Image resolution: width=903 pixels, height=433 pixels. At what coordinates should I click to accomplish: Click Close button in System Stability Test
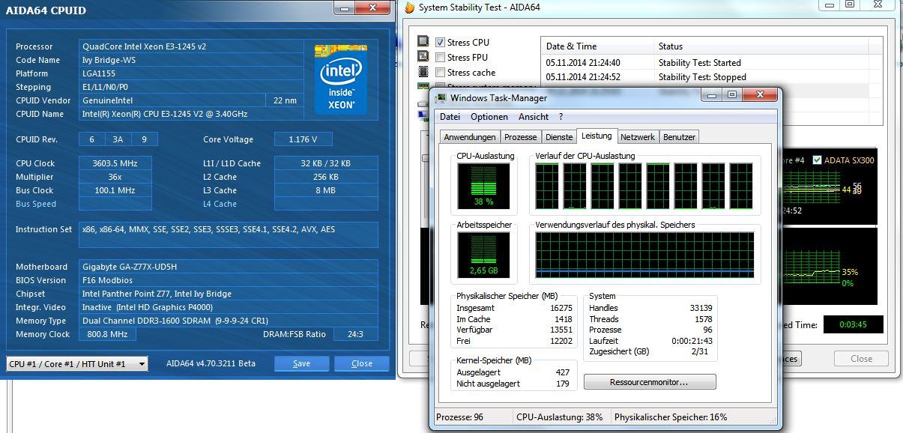coord(861,359)
